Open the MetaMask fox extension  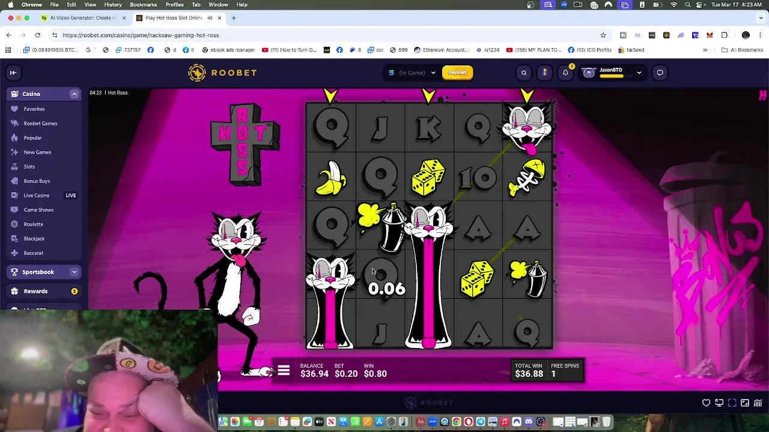click(710, 35)
